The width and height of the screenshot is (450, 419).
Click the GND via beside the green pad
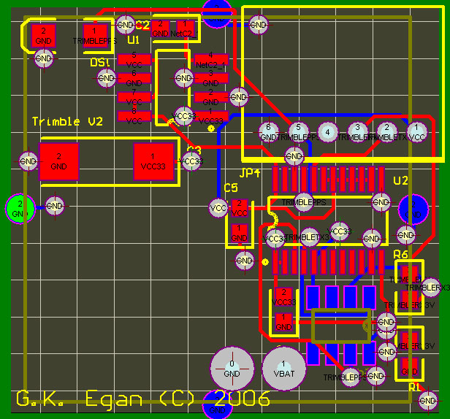pyautogui.click(x=55, y=206)
